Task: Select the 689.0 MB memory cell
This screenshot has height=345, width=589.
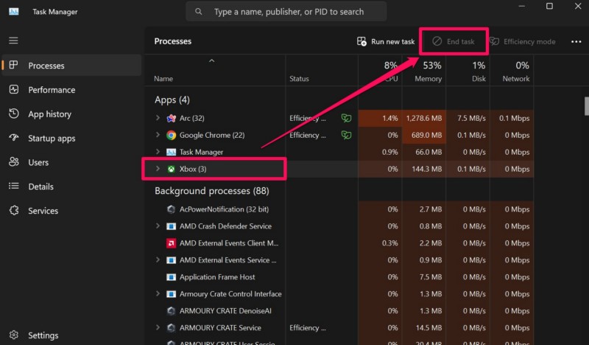Action: coord(424,135)
